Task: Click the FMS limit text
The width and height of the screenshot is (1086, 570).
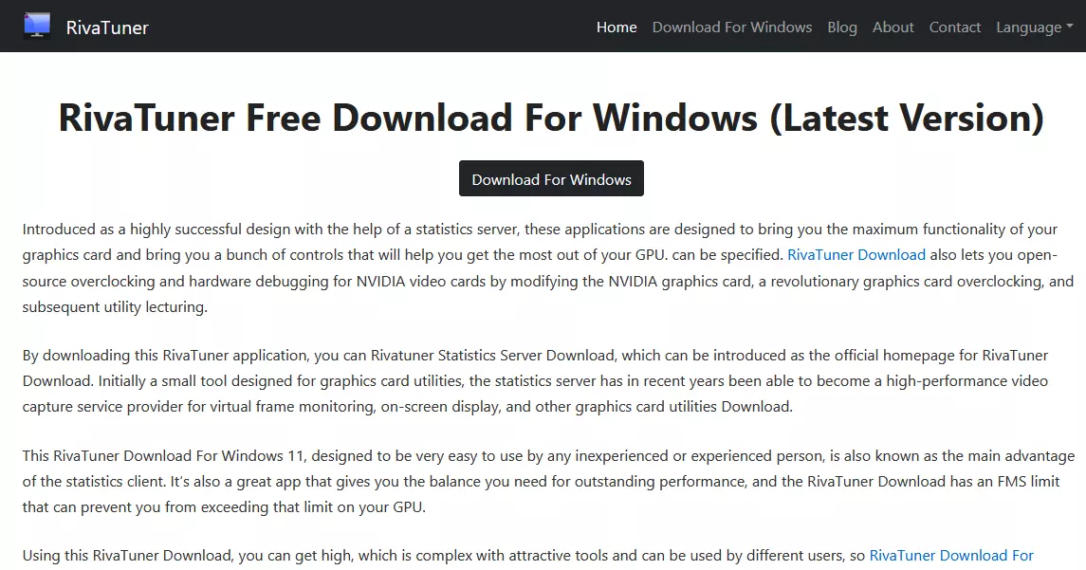Action: point(1027,482)
